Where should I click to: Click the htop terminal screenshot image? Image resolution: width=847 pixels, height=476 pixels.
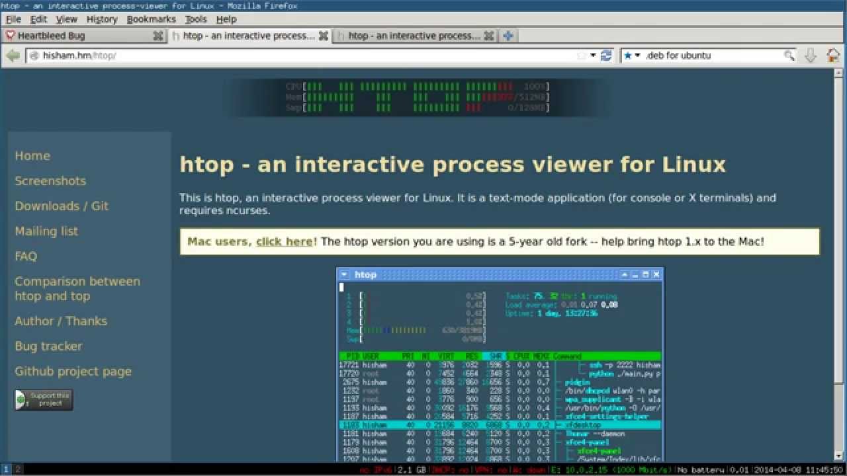[x=500, y=364]
